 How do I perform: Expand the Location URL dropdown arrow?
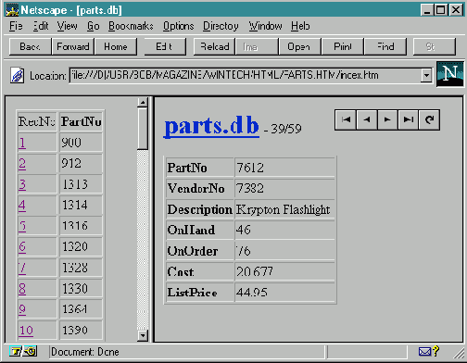(x=426, y=75)
